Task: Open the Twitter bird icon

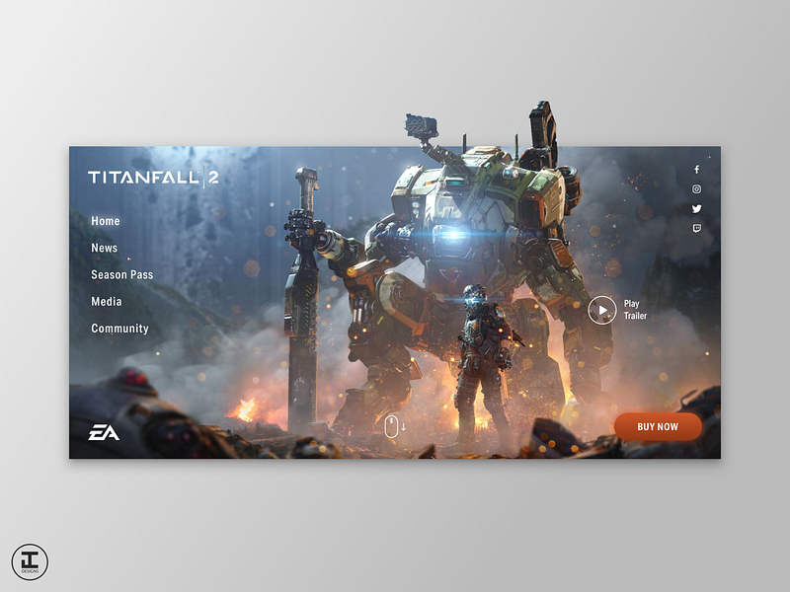Action: (x=697, y=208)
